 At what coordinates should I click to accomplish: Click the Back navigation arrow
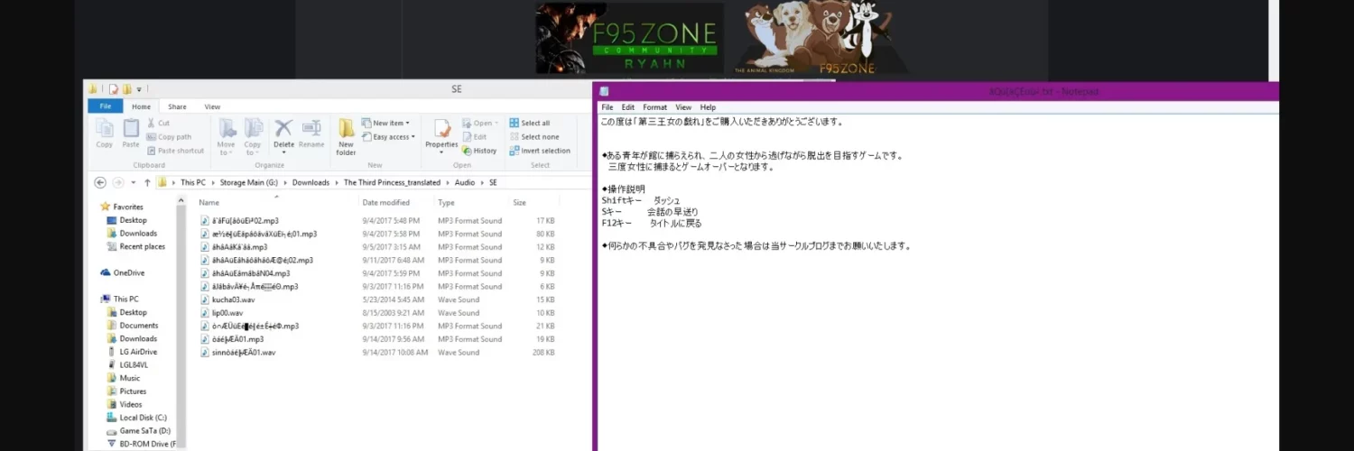(x=100, y=182)
